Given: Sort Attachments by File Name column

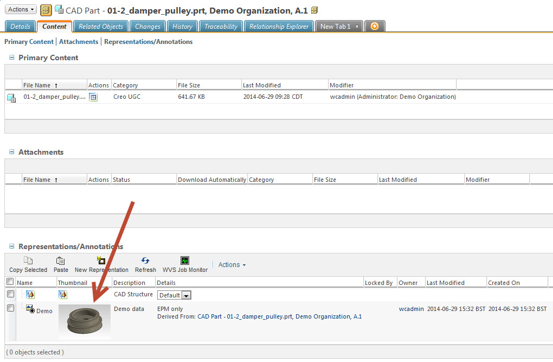Looking at the screenshot, I should click(54, 180).
